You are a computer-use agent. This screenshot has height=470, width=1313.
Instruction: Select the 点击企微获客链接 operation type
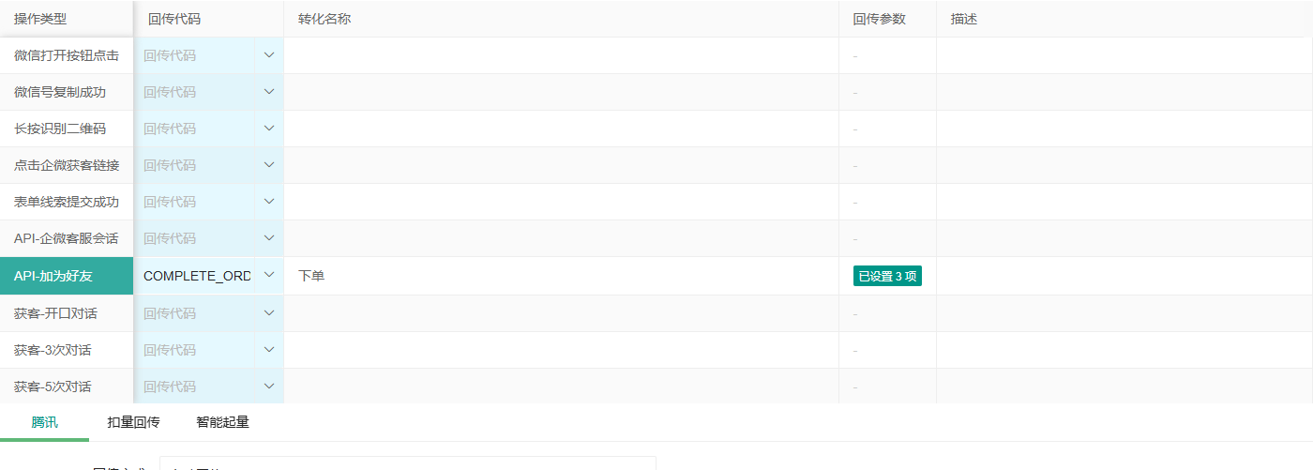67,165
